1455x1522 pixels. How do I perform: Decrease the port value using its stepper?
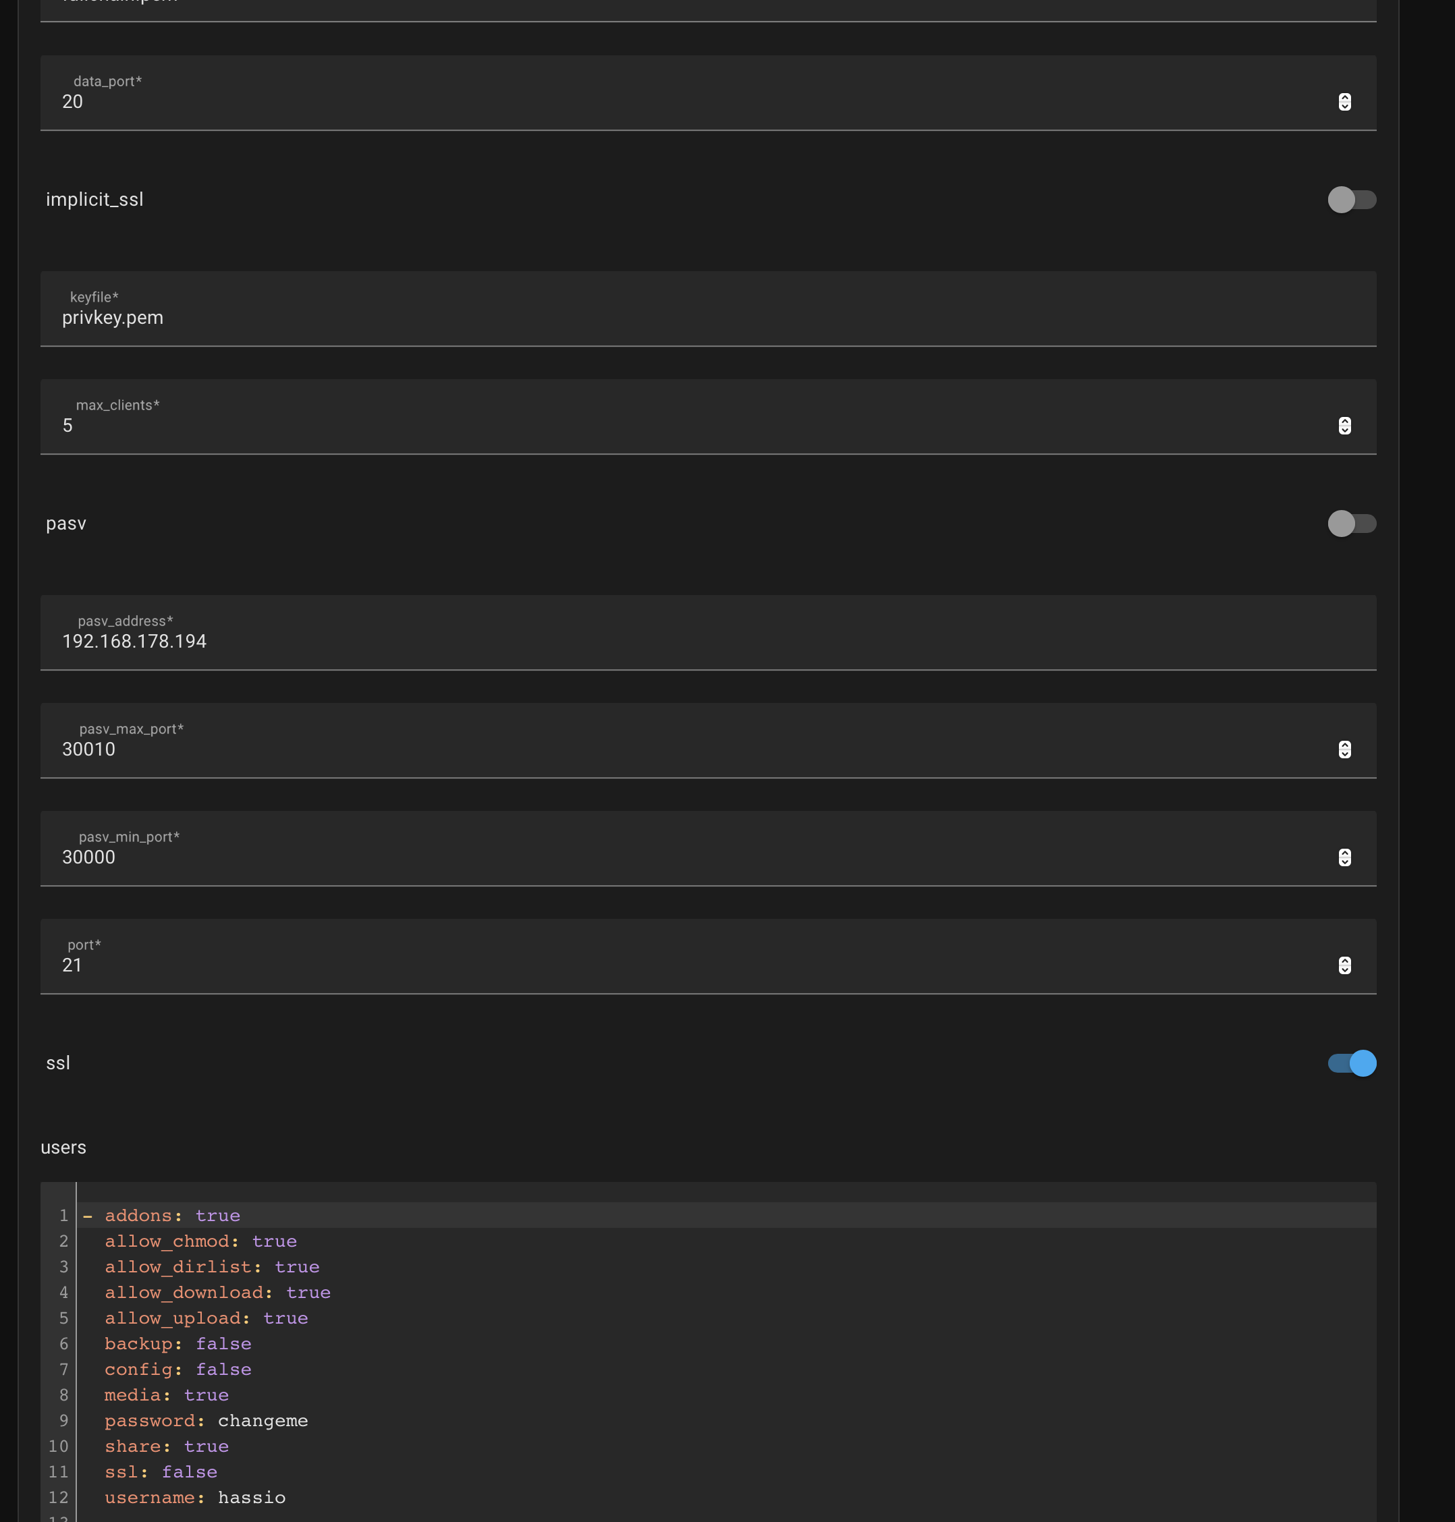click(x=1344, y=970)
